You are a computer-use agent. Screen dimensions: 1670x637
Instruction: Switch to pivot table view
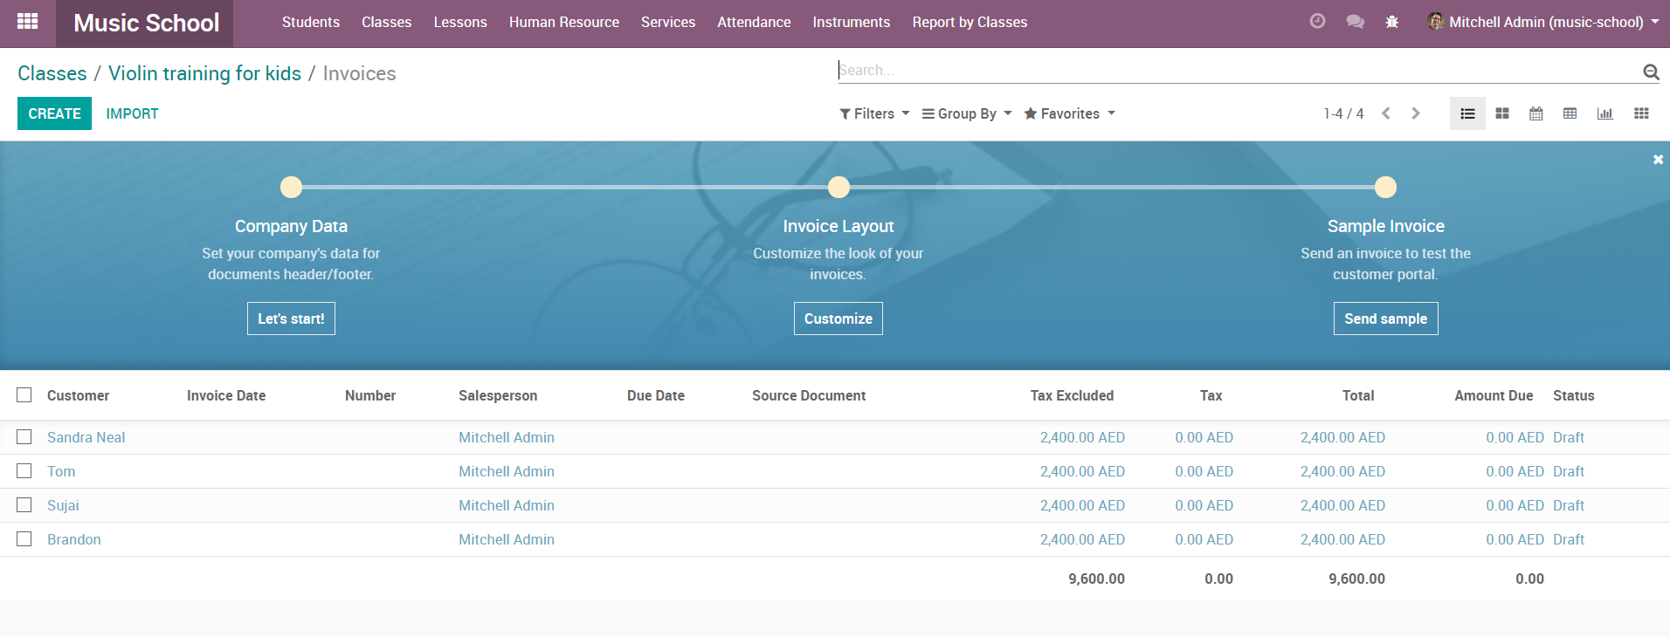coord(1570,113)
